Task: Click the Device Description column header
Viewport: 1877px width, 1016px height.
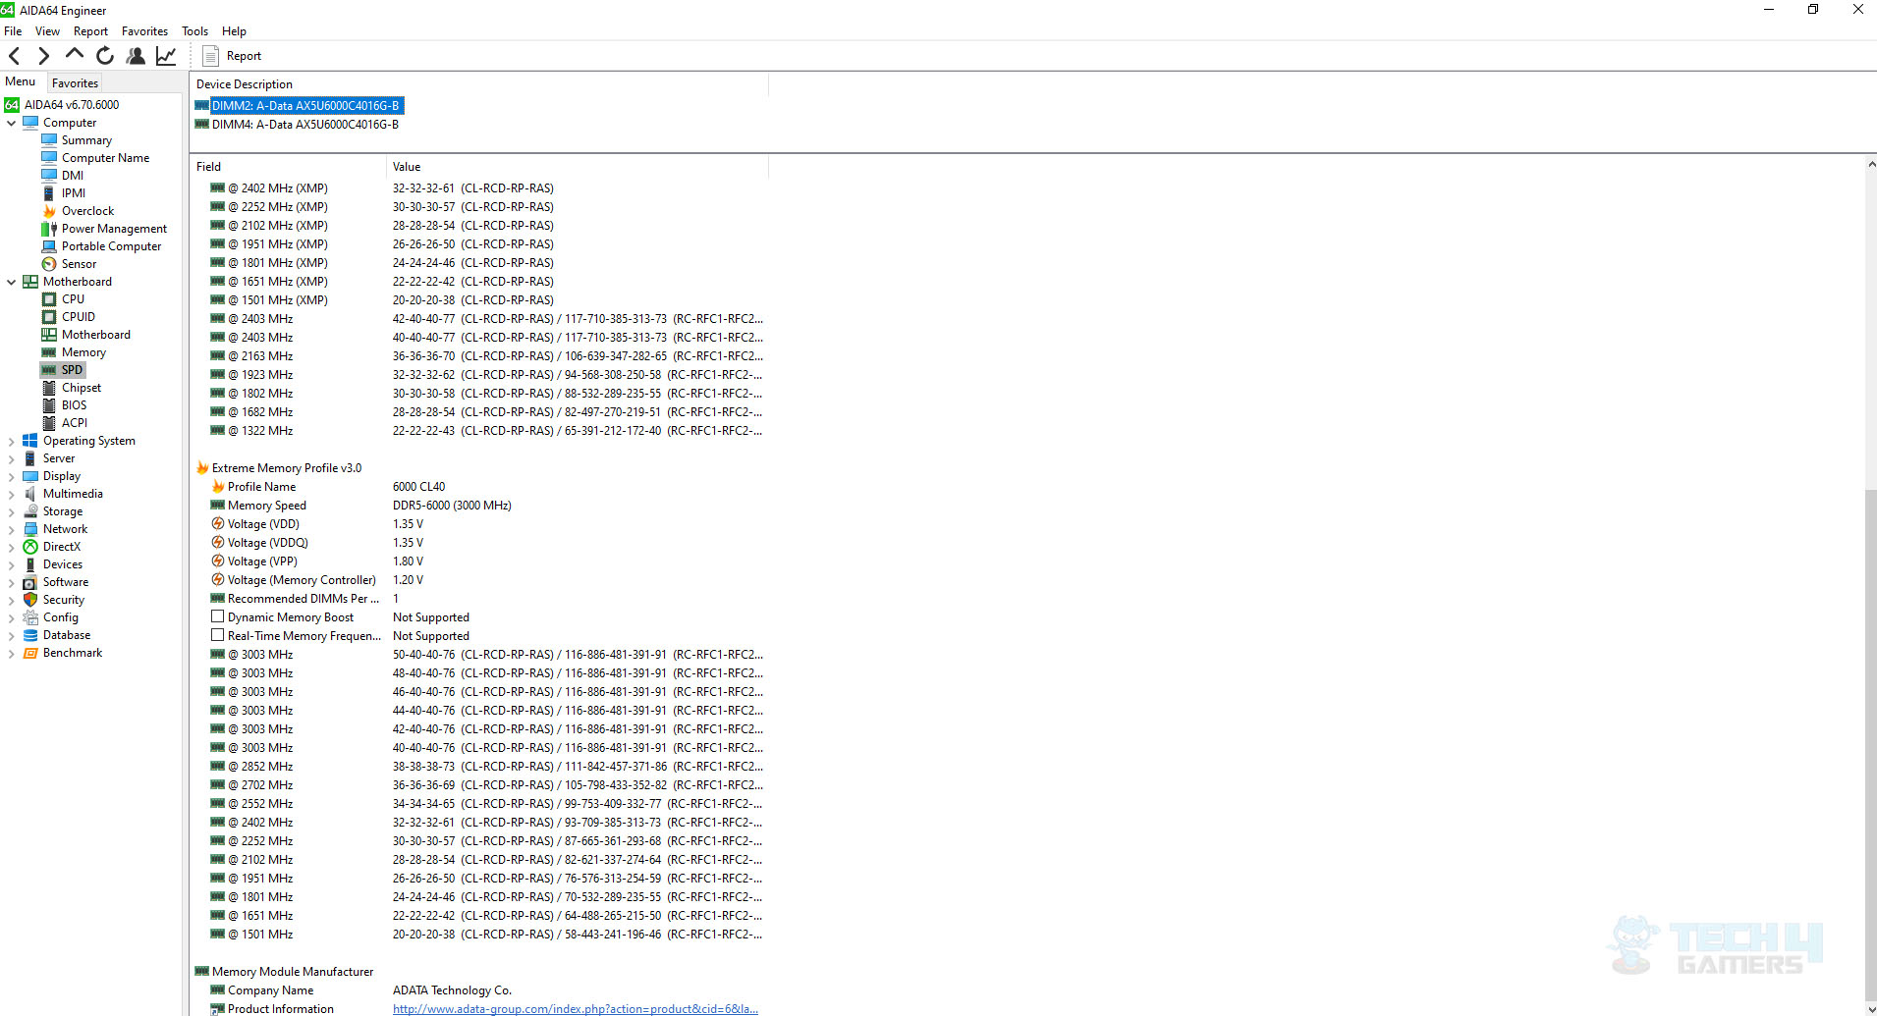Action: (479, 84)
